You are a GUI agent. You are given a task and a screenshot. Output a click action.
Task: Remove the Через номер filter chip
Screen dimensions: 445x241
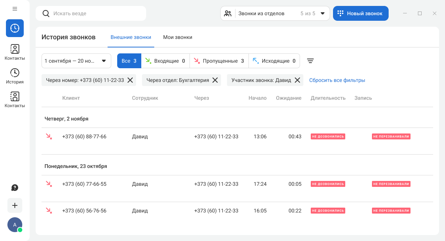(130, 80)
